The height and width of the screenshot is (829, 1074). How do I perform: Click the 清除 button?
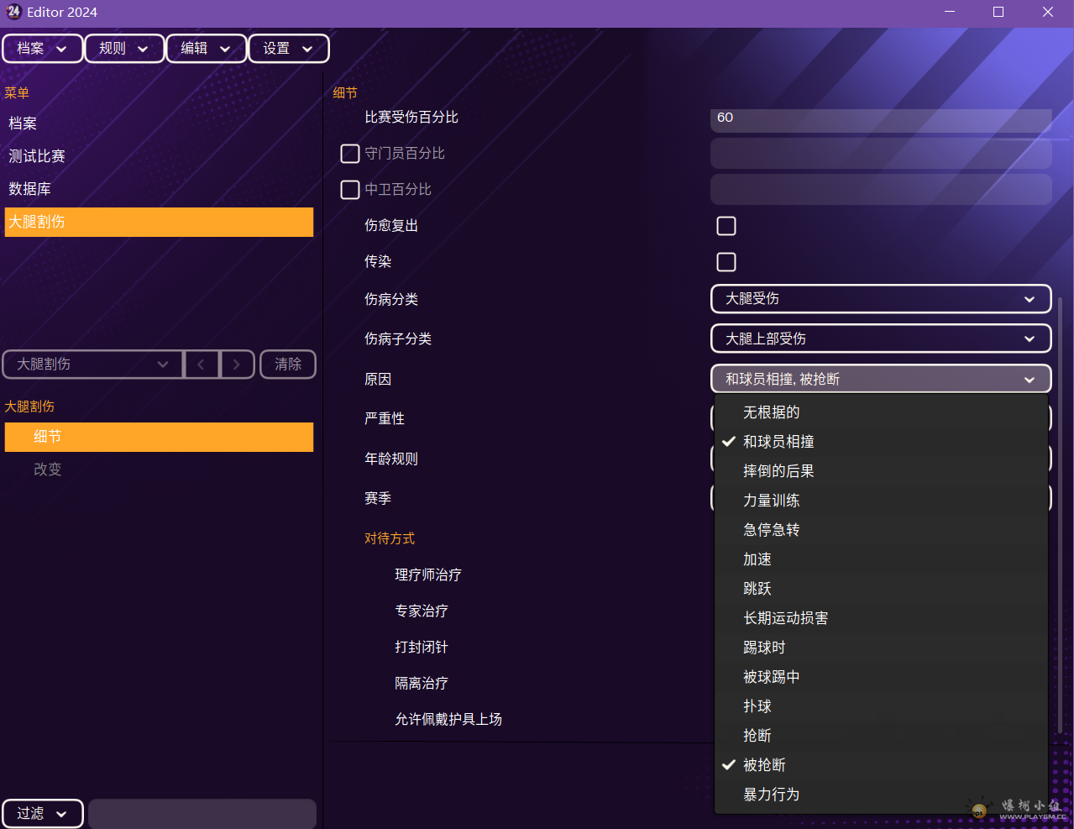point(288,365)
